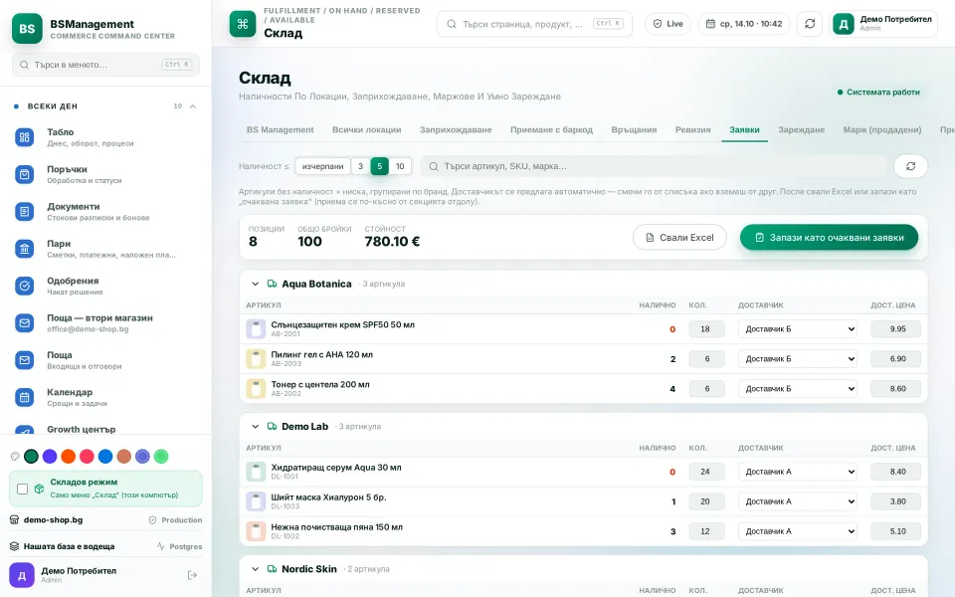Open supplier dropdown for Нежна почистваща пяна
Image resolution: width=955 pixels, height=597 pixels.
(798, 531)
